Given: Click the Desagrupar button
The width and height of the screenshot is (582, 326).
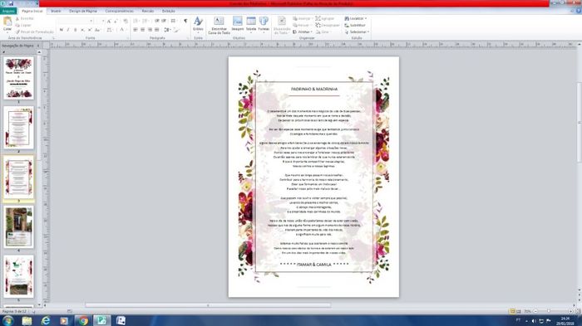Looking at the screenshot, I should pos(328,25).
